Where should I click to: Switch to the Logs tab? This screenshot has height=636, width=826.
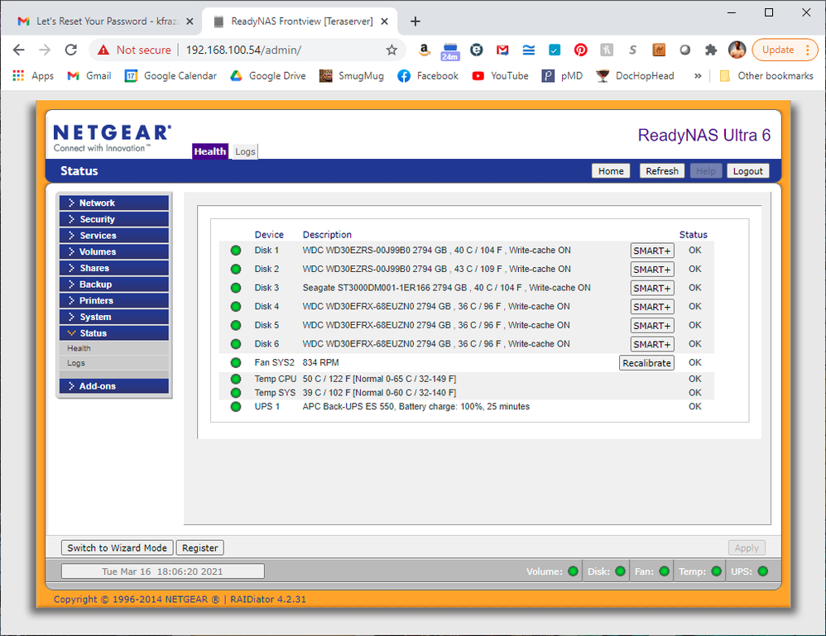[245, 151]
